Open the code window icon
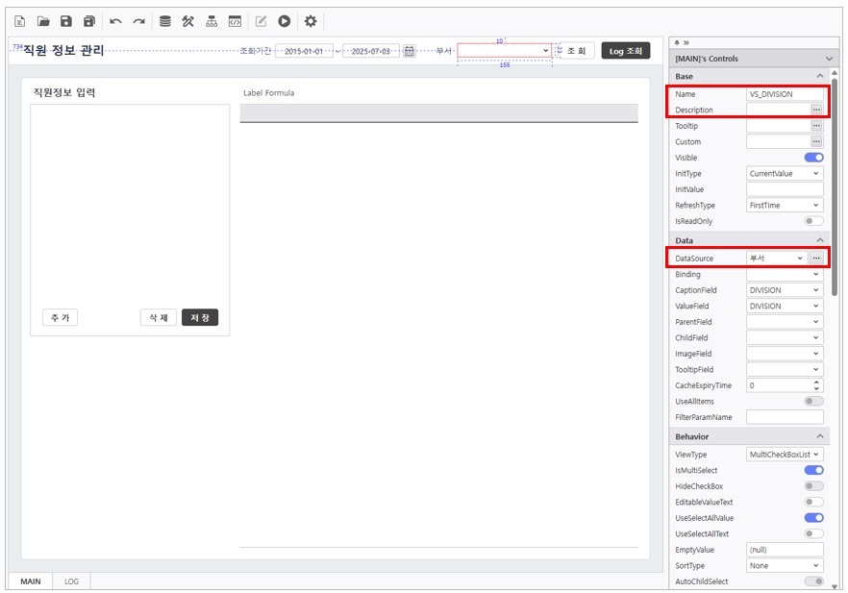The width and height of the screenshot is (848, 593). (235, 21)
